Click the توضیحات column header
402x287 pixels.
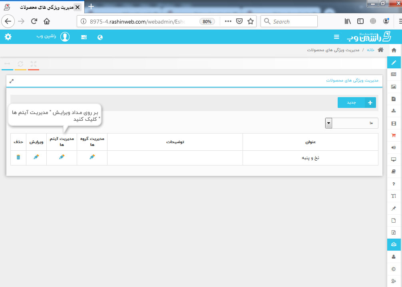click(x=175, y=142)
